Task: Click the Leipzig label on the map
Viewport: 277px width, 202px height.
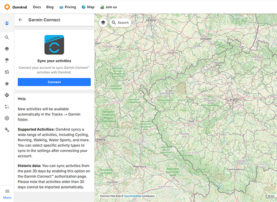Action: click(151, 20)
